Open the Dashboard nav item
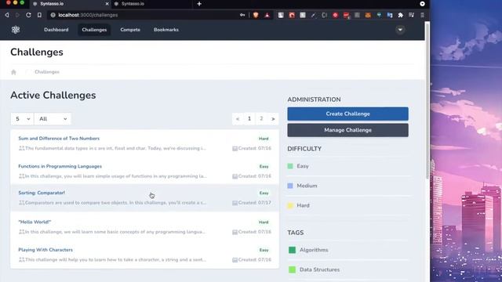Image resolution: width=502 pixels, height=282 pixels. [x=56, y=30]
